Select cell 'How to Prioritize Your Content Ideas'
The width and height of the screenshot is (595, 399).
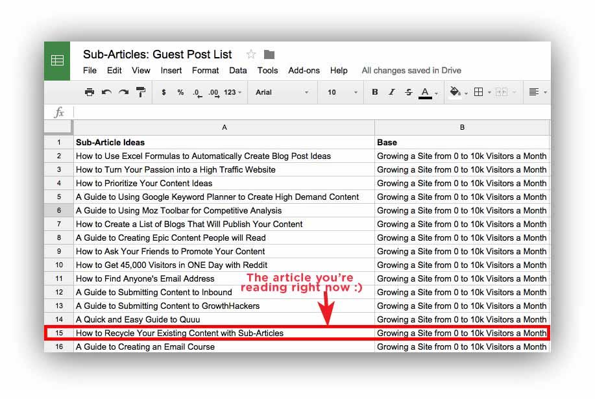[225, 183]
